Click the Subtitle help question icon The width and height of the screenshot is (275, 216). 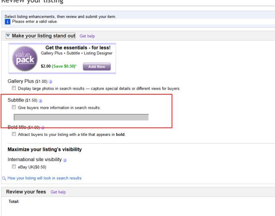[40, 101]
